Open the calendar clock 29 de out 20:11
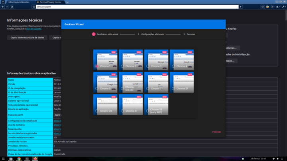 (x=258, y=159)
